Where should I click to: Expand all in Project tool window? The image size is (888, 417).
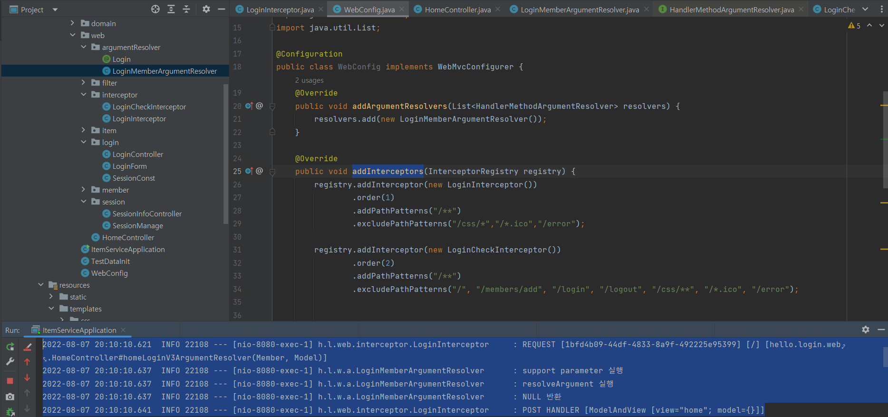pyautogui.click(x=171, y=9)
